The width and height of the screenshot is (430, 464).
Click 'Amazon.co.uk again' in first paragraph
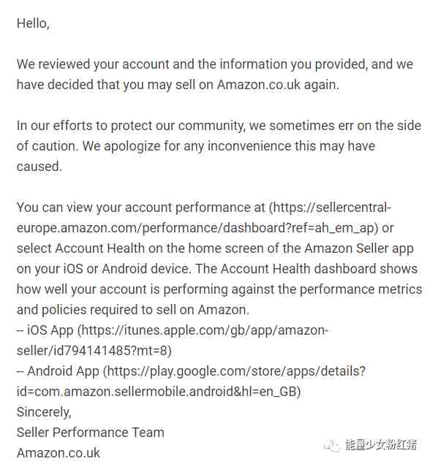pos(278,85)
